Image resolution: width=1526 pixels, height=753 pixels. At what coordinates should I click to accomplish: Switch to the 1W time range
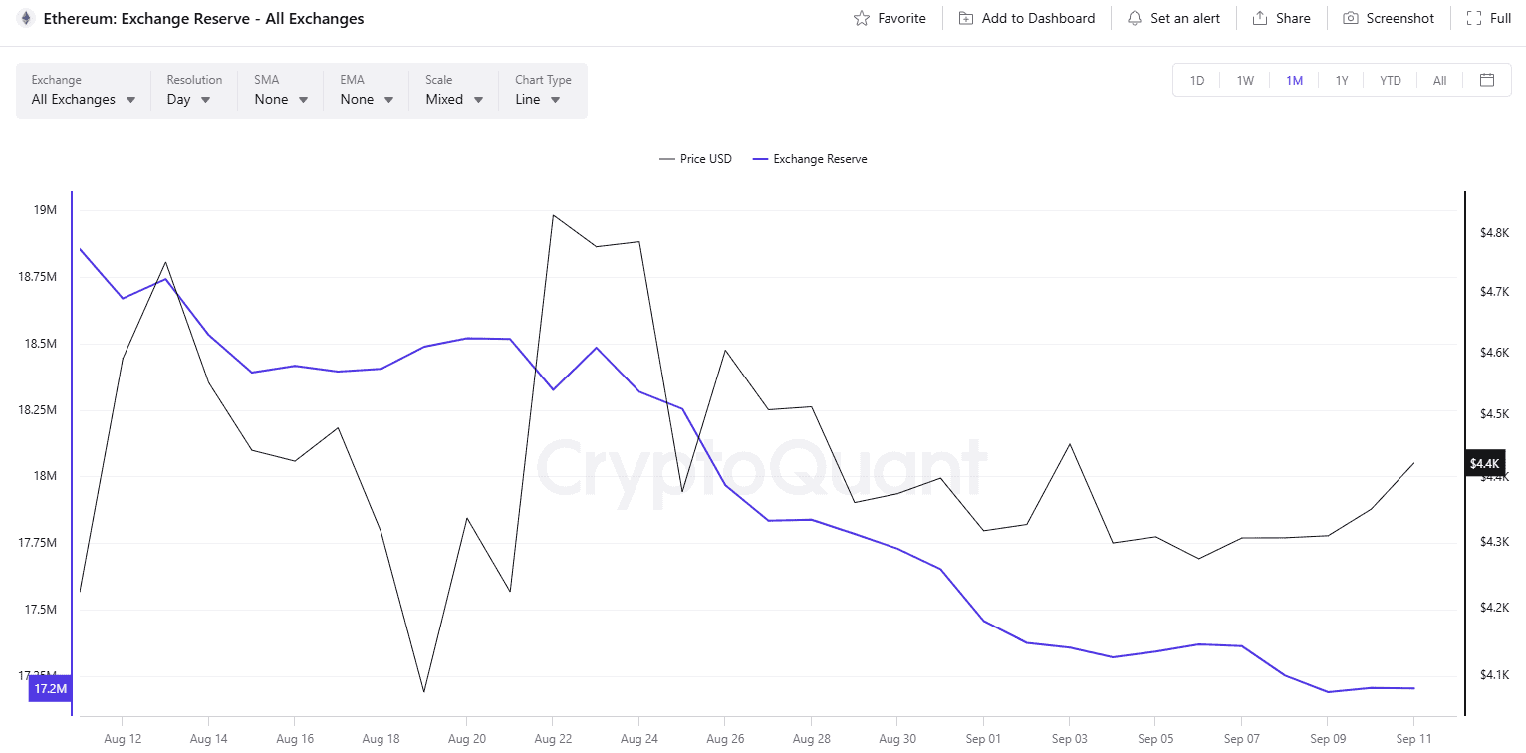(x=1245, y=81)
